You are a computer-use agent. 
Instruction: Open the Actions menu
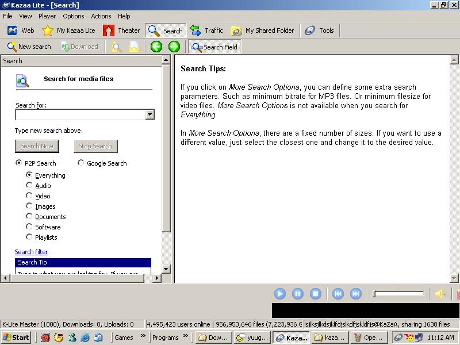[x=101, y=16]
